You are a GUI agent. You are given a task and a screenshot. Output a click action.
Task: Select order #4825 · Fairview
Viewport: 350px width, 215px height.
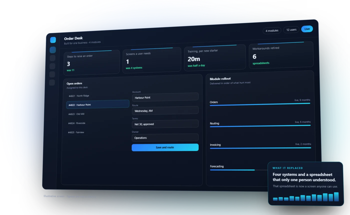tap(98, 132)
